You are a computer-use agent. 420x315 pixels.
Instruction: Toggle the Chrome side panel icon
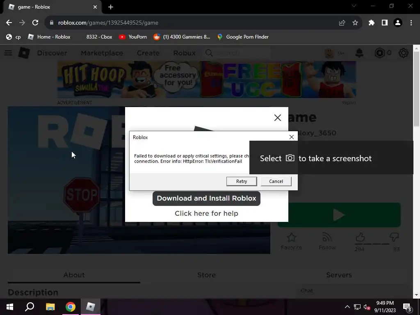tap(385, 23)
